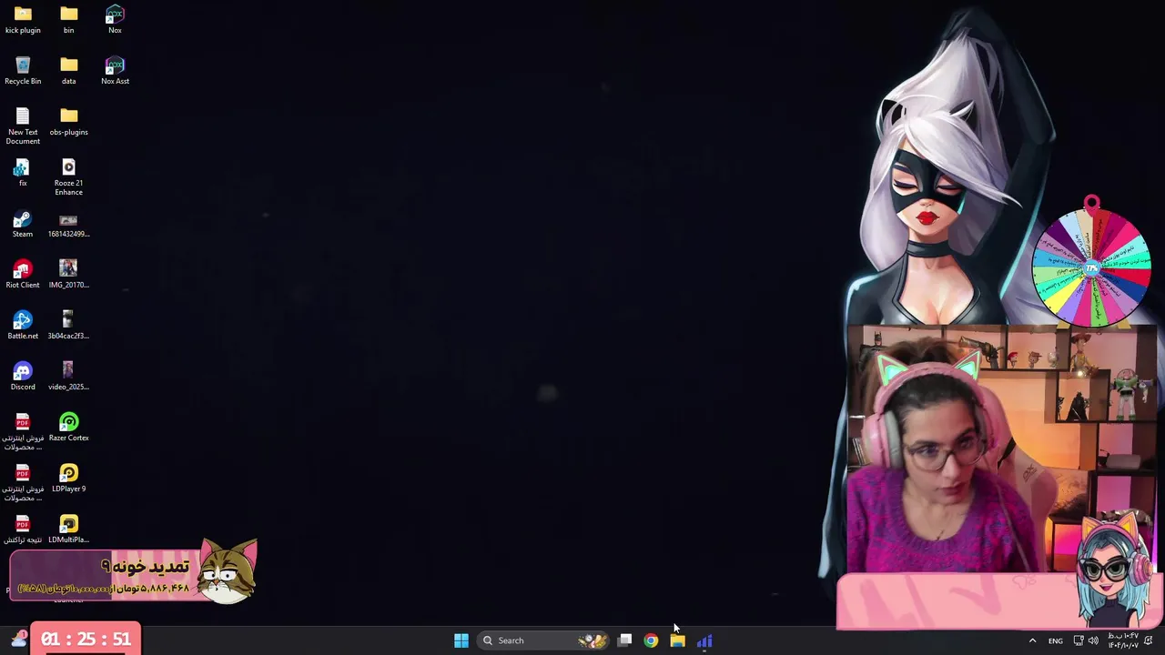Image resolution: width=1165 pixels, height=655 pixels.
Task: Launch the Discord shortcut
Action: 23,377
